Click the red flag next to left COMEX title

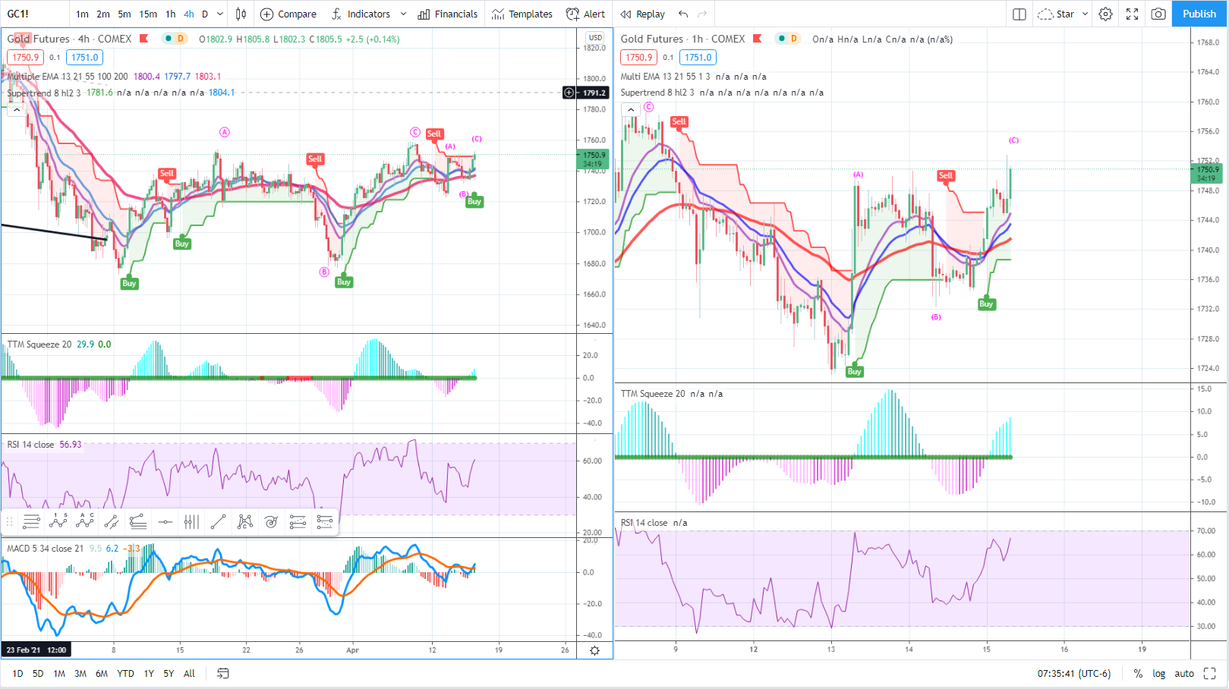click(x=143, y=39)
